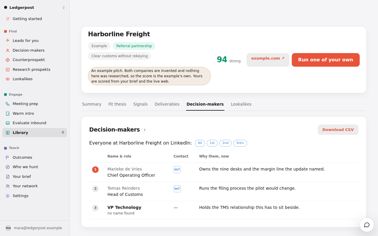
Task: Click the Settings gear icon
Action: click(8, 196)
